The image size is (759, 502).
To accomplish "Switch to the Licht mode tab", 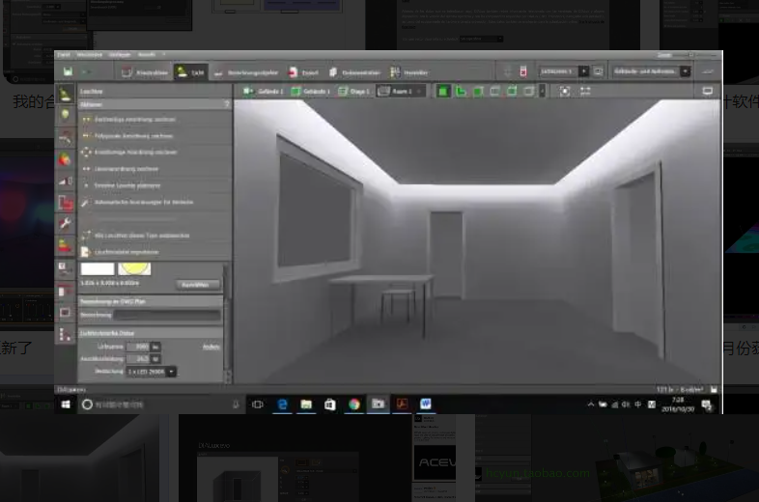I will tap(191, 72).
